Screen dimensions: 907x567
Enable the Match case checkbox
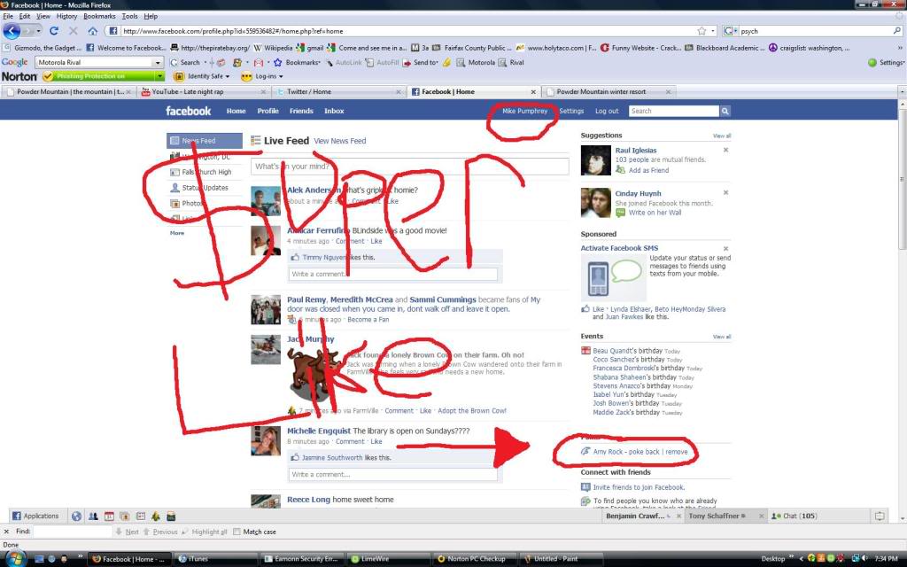pos(236,532)
